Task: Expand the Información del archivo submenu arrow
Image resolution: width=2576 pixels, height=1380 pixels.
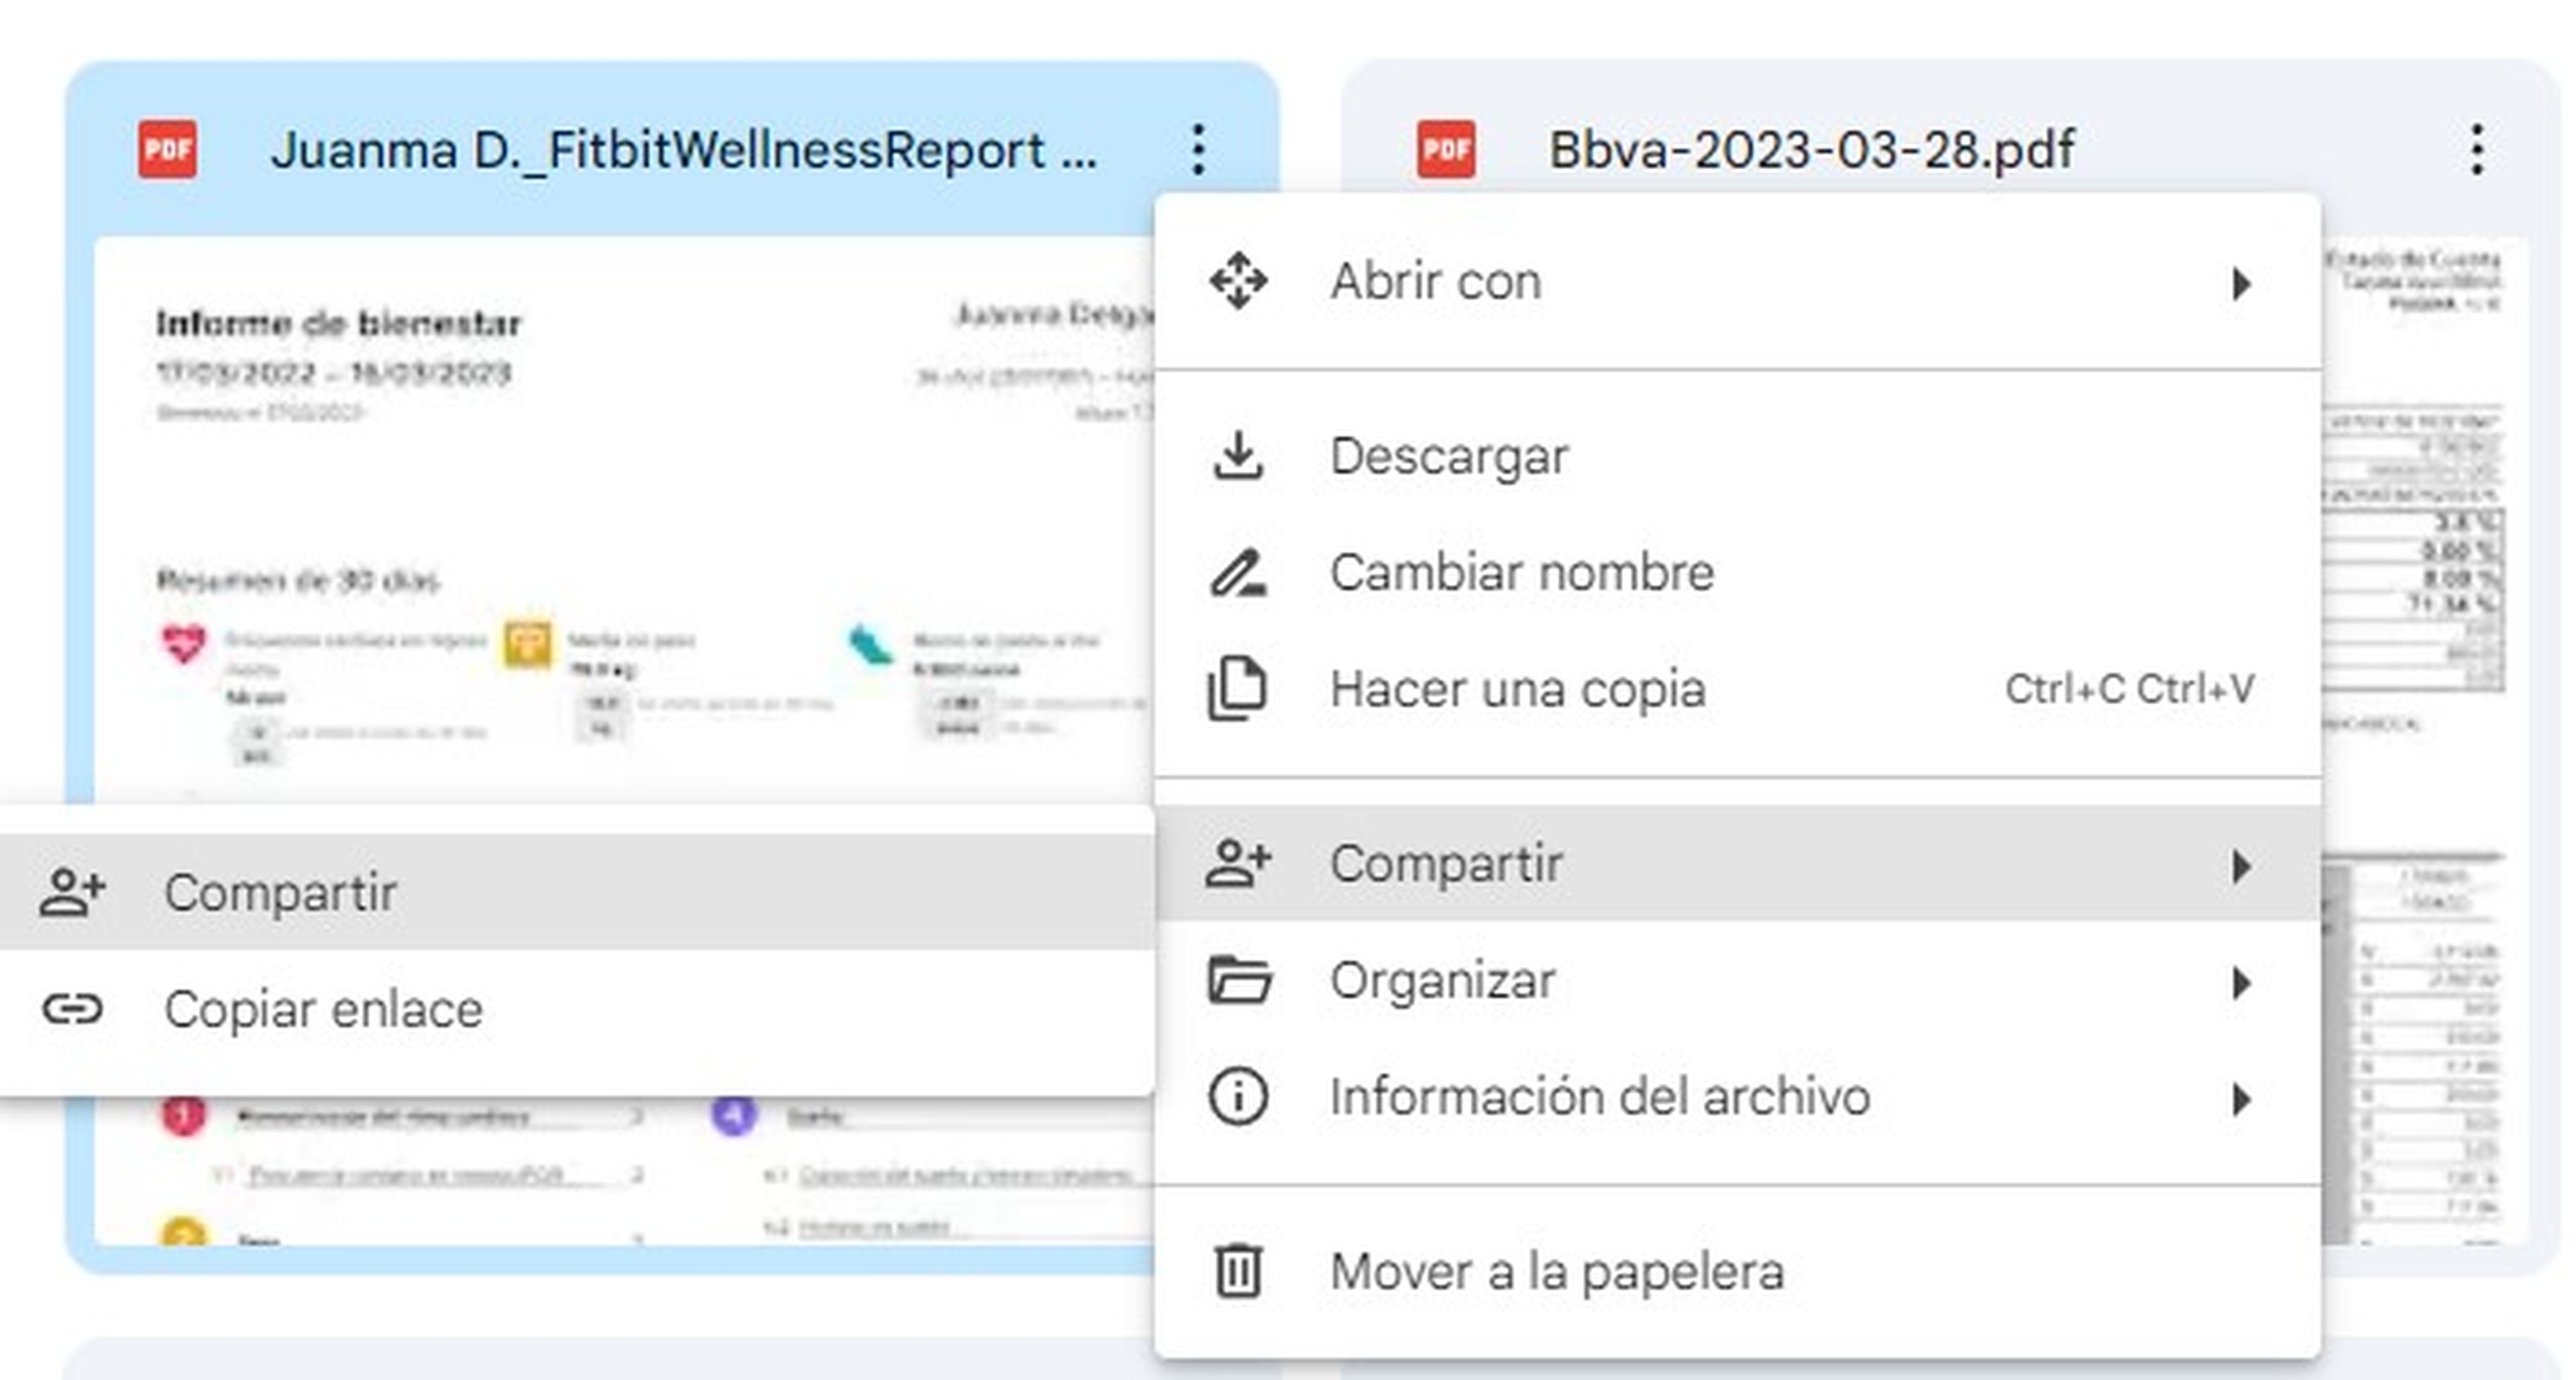Action: (x=2241, y=1099)
